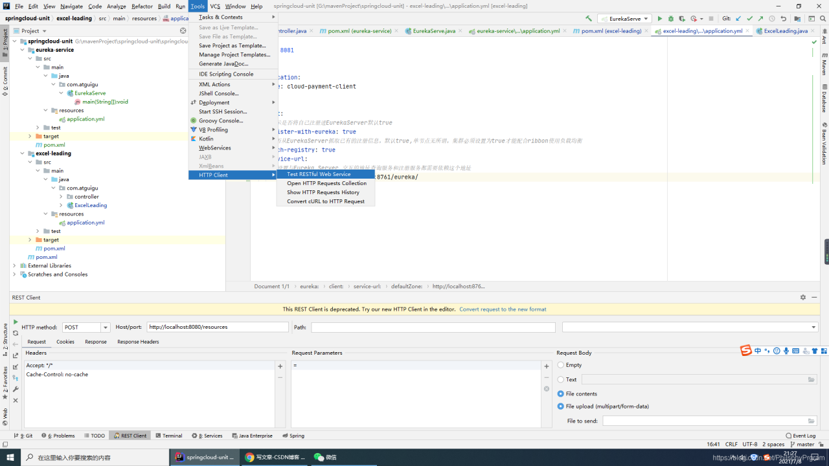
Task: Click the Search Everywhere magnifier icon
Action: (823, 18)
